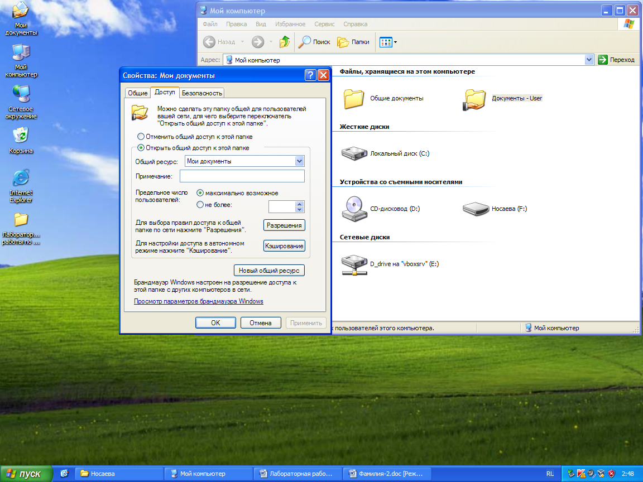Click the red security shield tray icon

(x=611, y=474)
